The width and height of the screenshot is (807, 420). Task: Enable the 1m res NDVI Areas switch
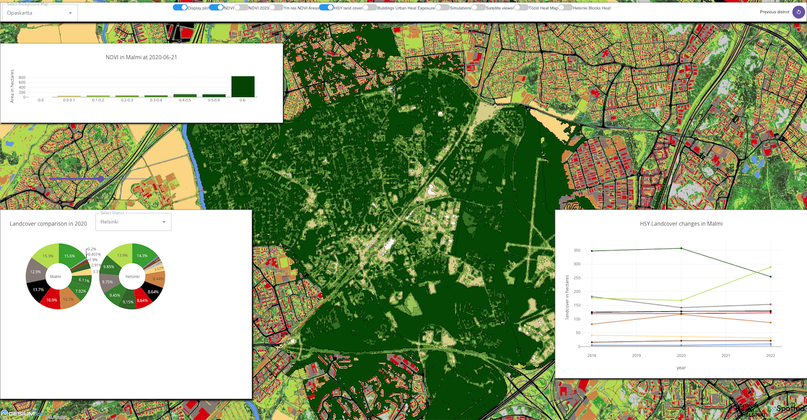[276, 8]
